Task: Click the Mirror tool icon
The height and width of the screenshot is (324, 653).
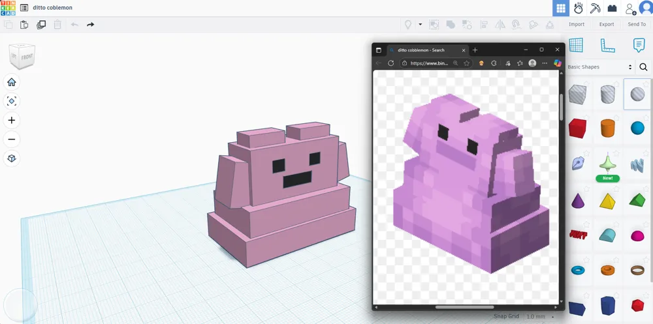Action: (500, 25)
